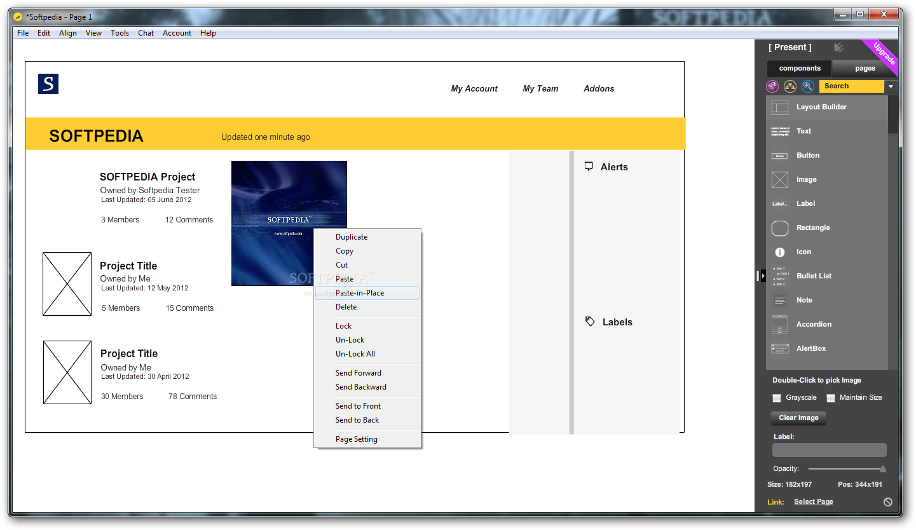The width and height of the screenshot is (916, 530).
Task: Click the Alerts speech bubble icon
Action: 589,166
